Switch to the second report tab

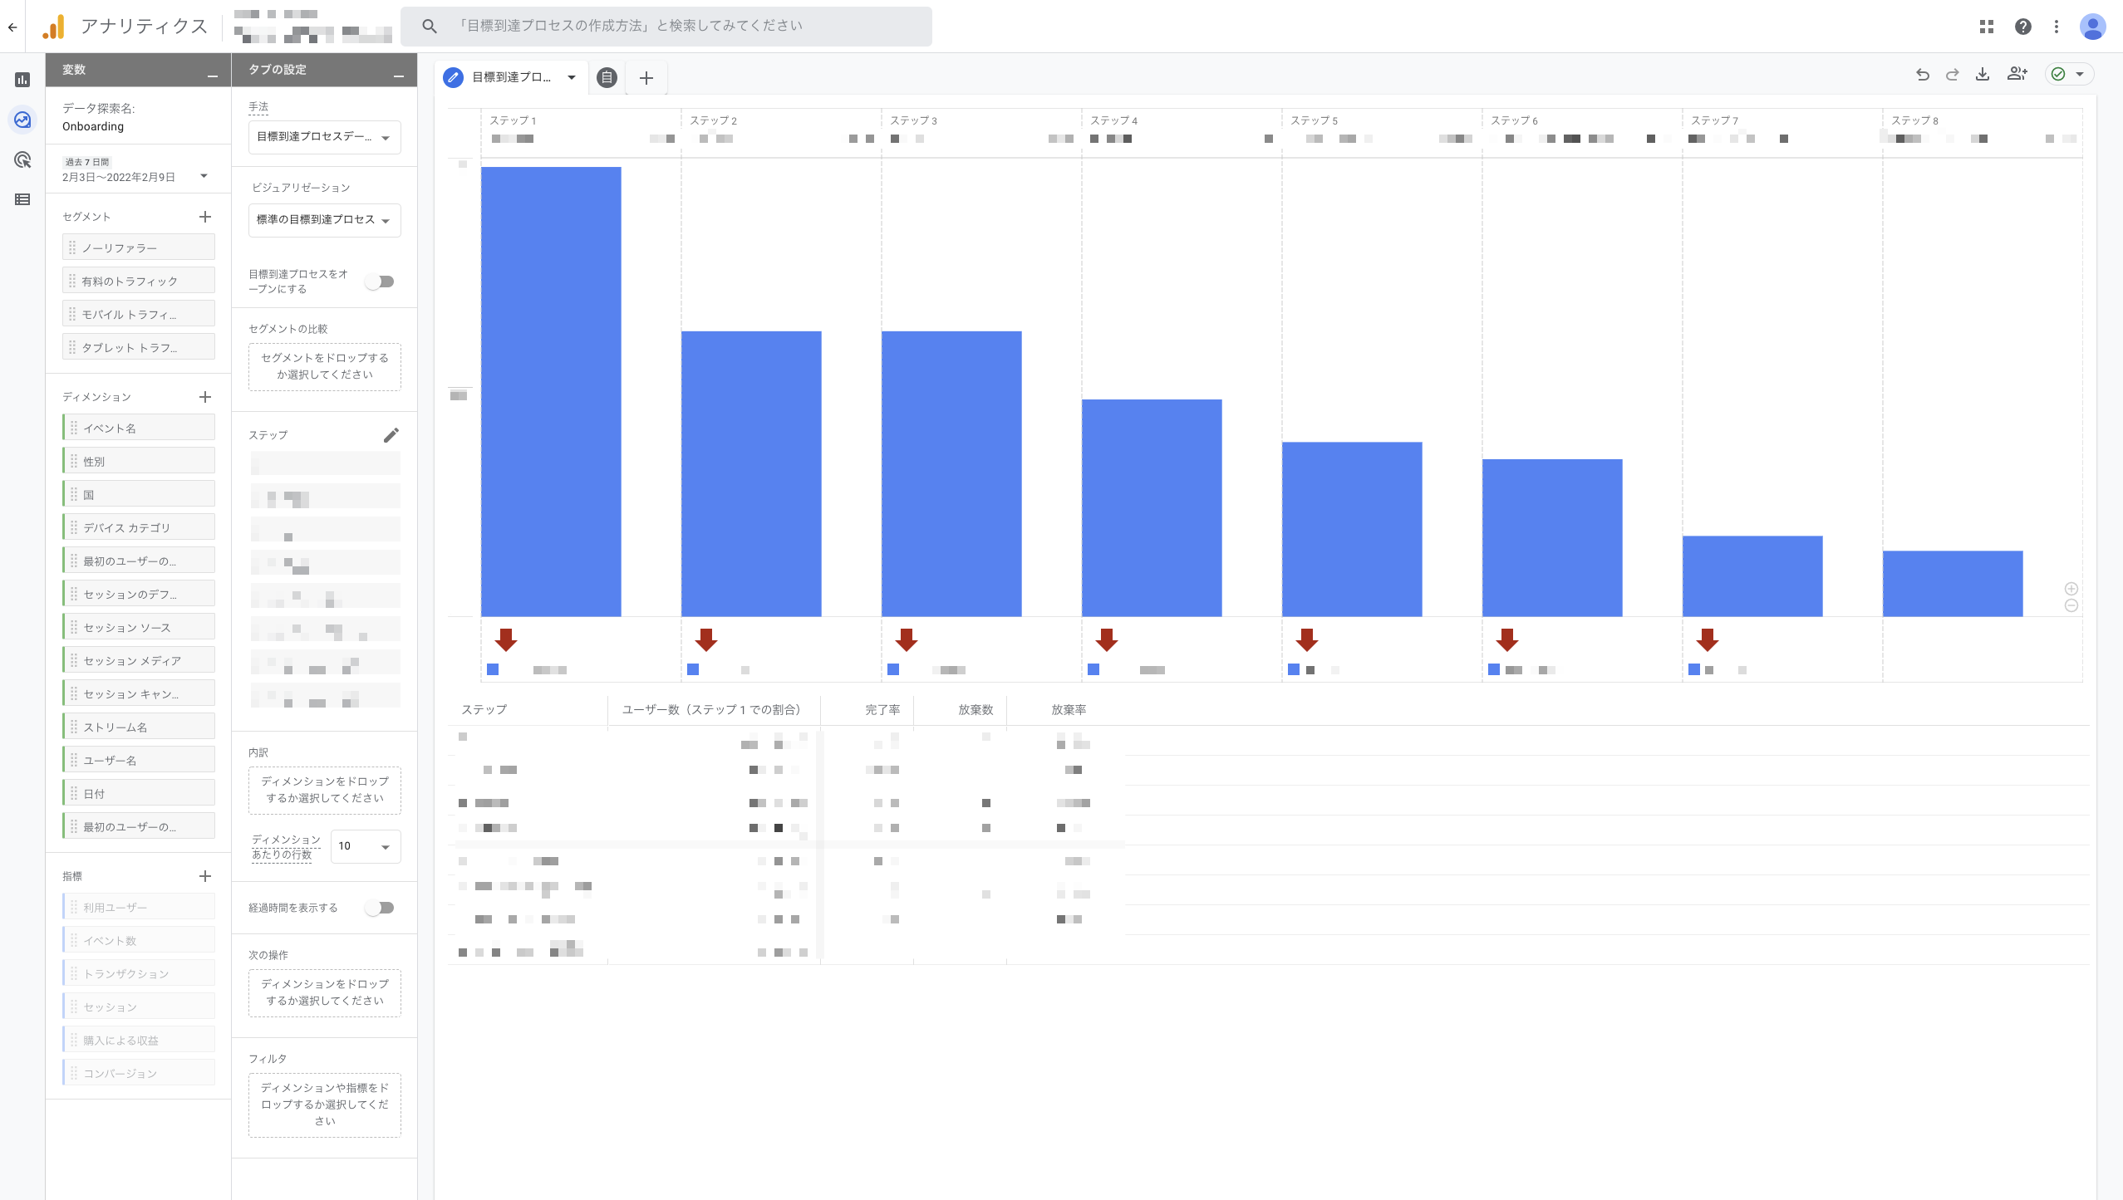(x=607, y=78)
